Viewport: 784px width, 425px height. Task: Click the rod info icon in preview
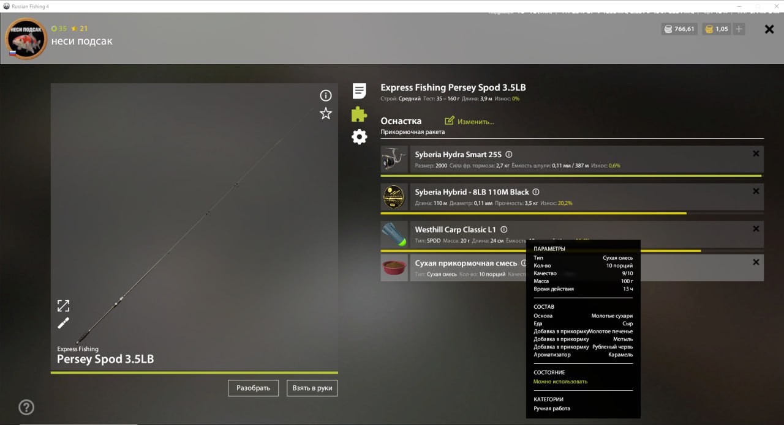point(326,95)
